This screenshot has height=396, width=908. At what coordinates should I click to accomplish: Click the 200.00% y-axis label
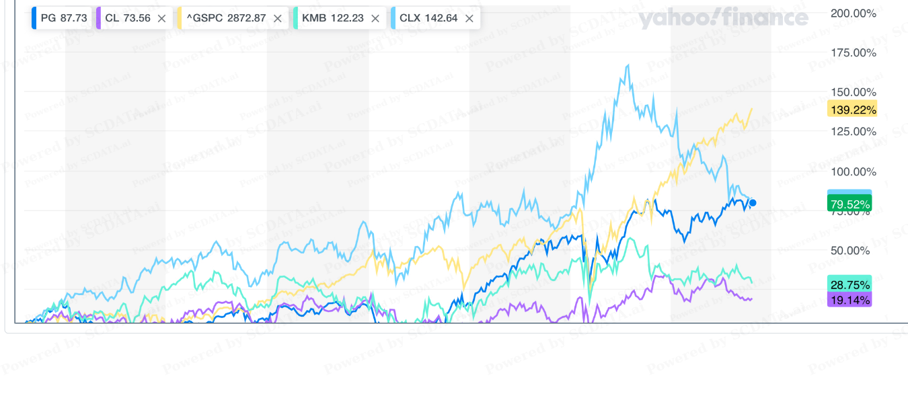coord(854,13)
